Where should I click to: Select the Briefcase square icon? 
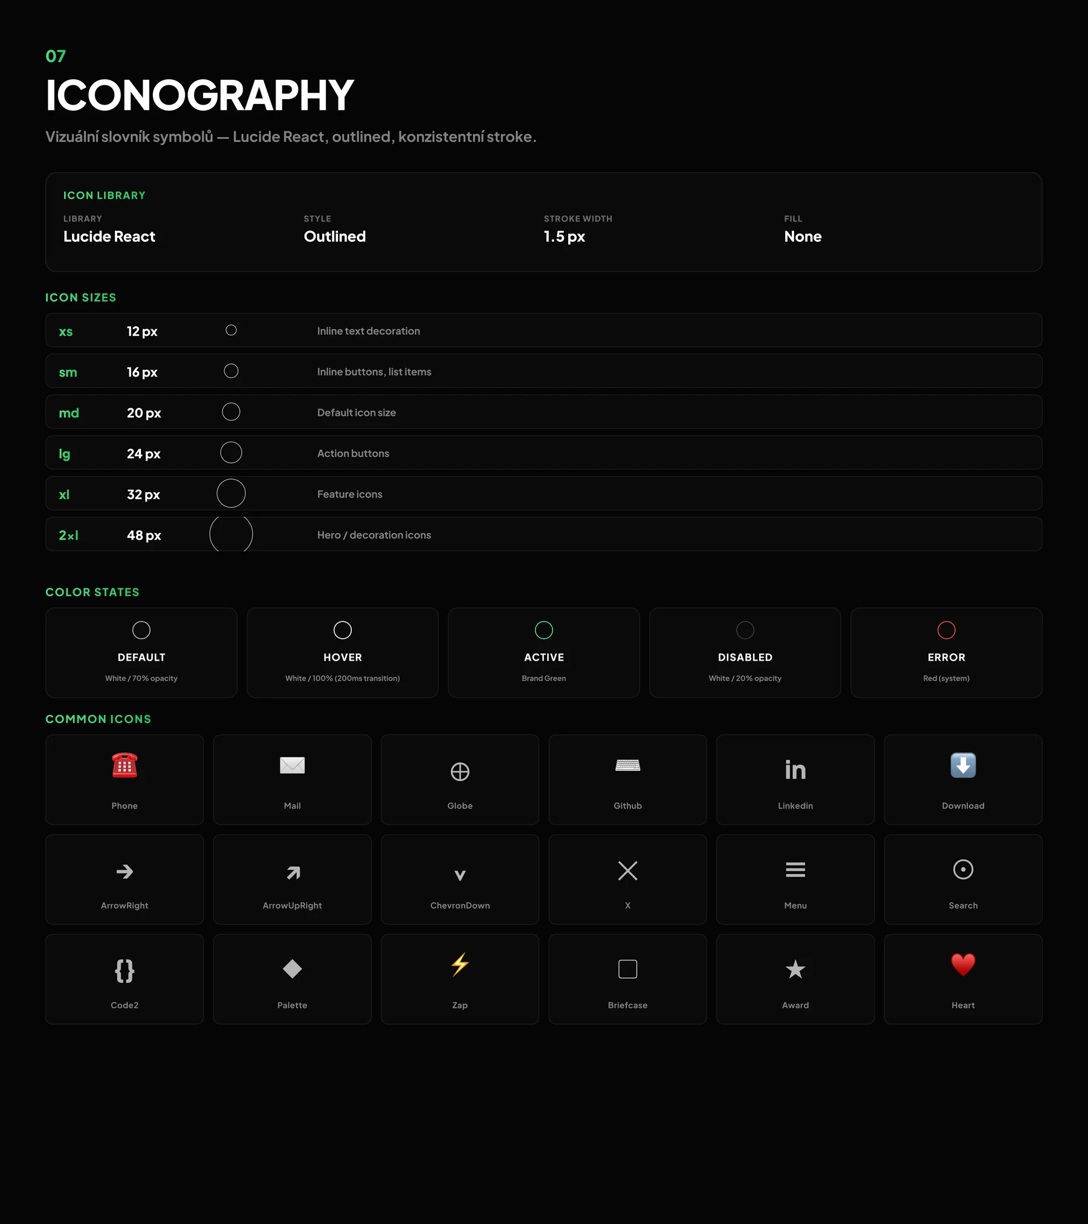click(x=628, y=969)
